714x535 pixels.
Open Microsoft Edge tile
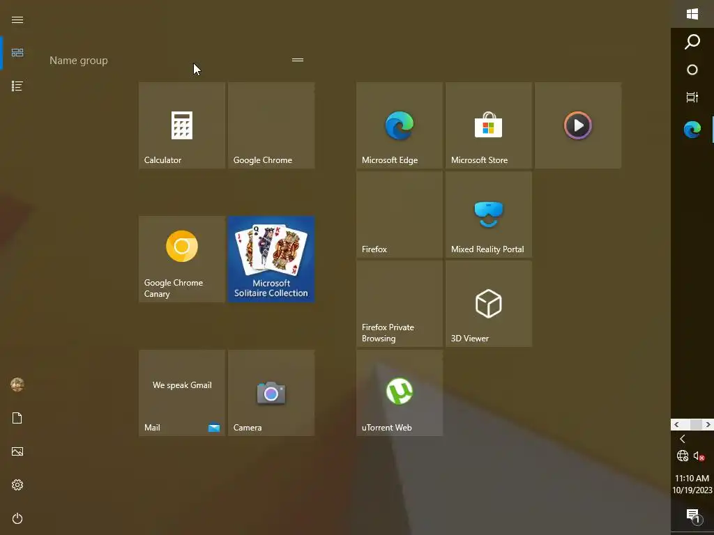pyautogui.click(x=400, y=125)
